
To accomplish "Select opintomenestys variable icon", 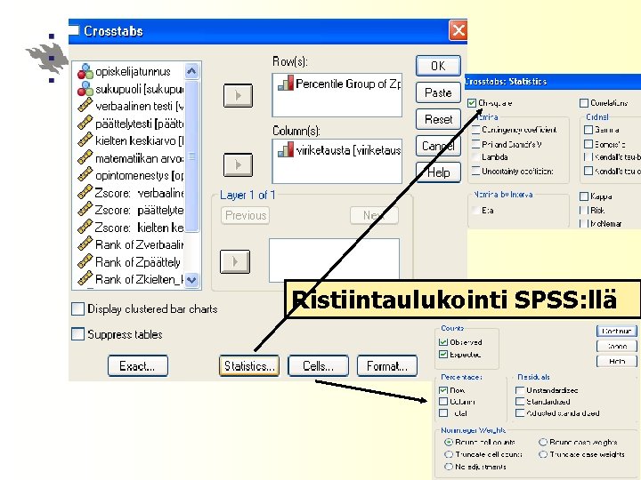I will pyautogui.click(x=85, y=175).
